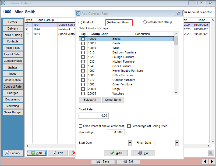Image resolution: width=216 pixels, height=166 pixels.
Task: Confirm with the dialog's Add button
Action: pos(116,153)
